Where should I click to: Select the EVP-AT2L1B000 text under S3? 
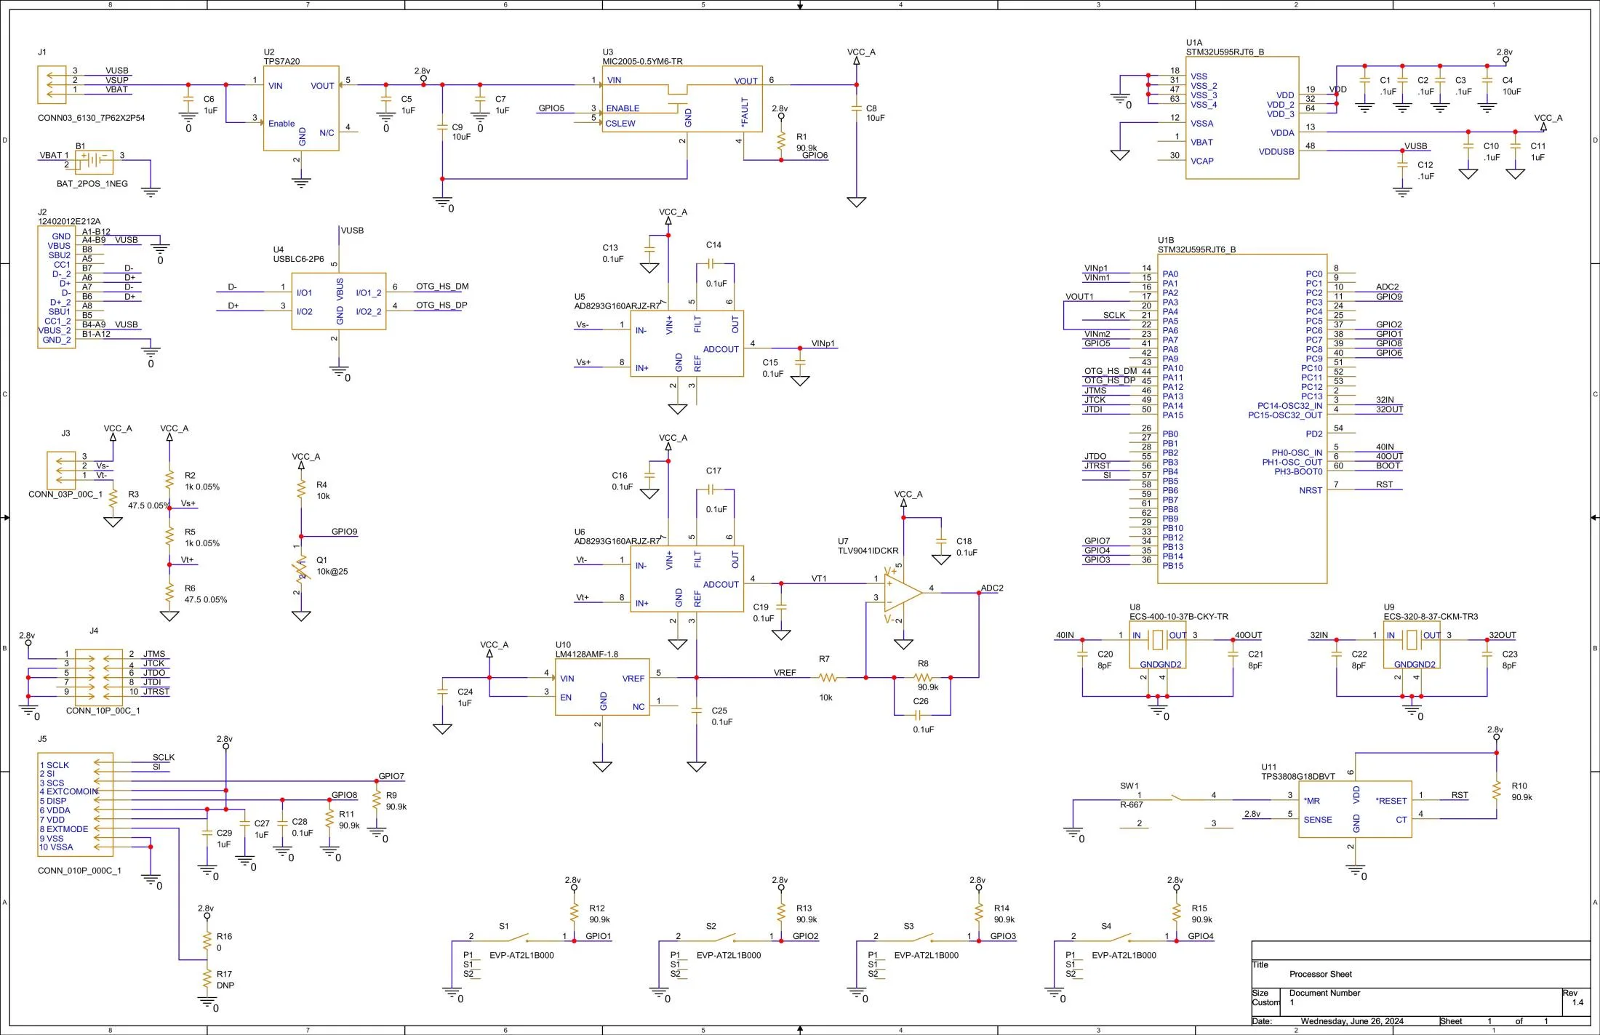pos(926,956)
